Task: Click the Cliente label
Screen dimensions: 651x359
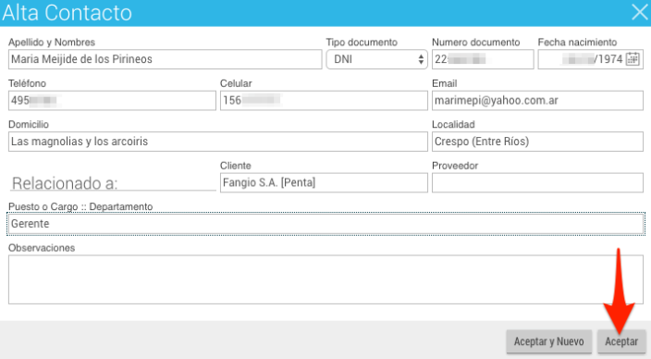Action: [x=236, y=166]
